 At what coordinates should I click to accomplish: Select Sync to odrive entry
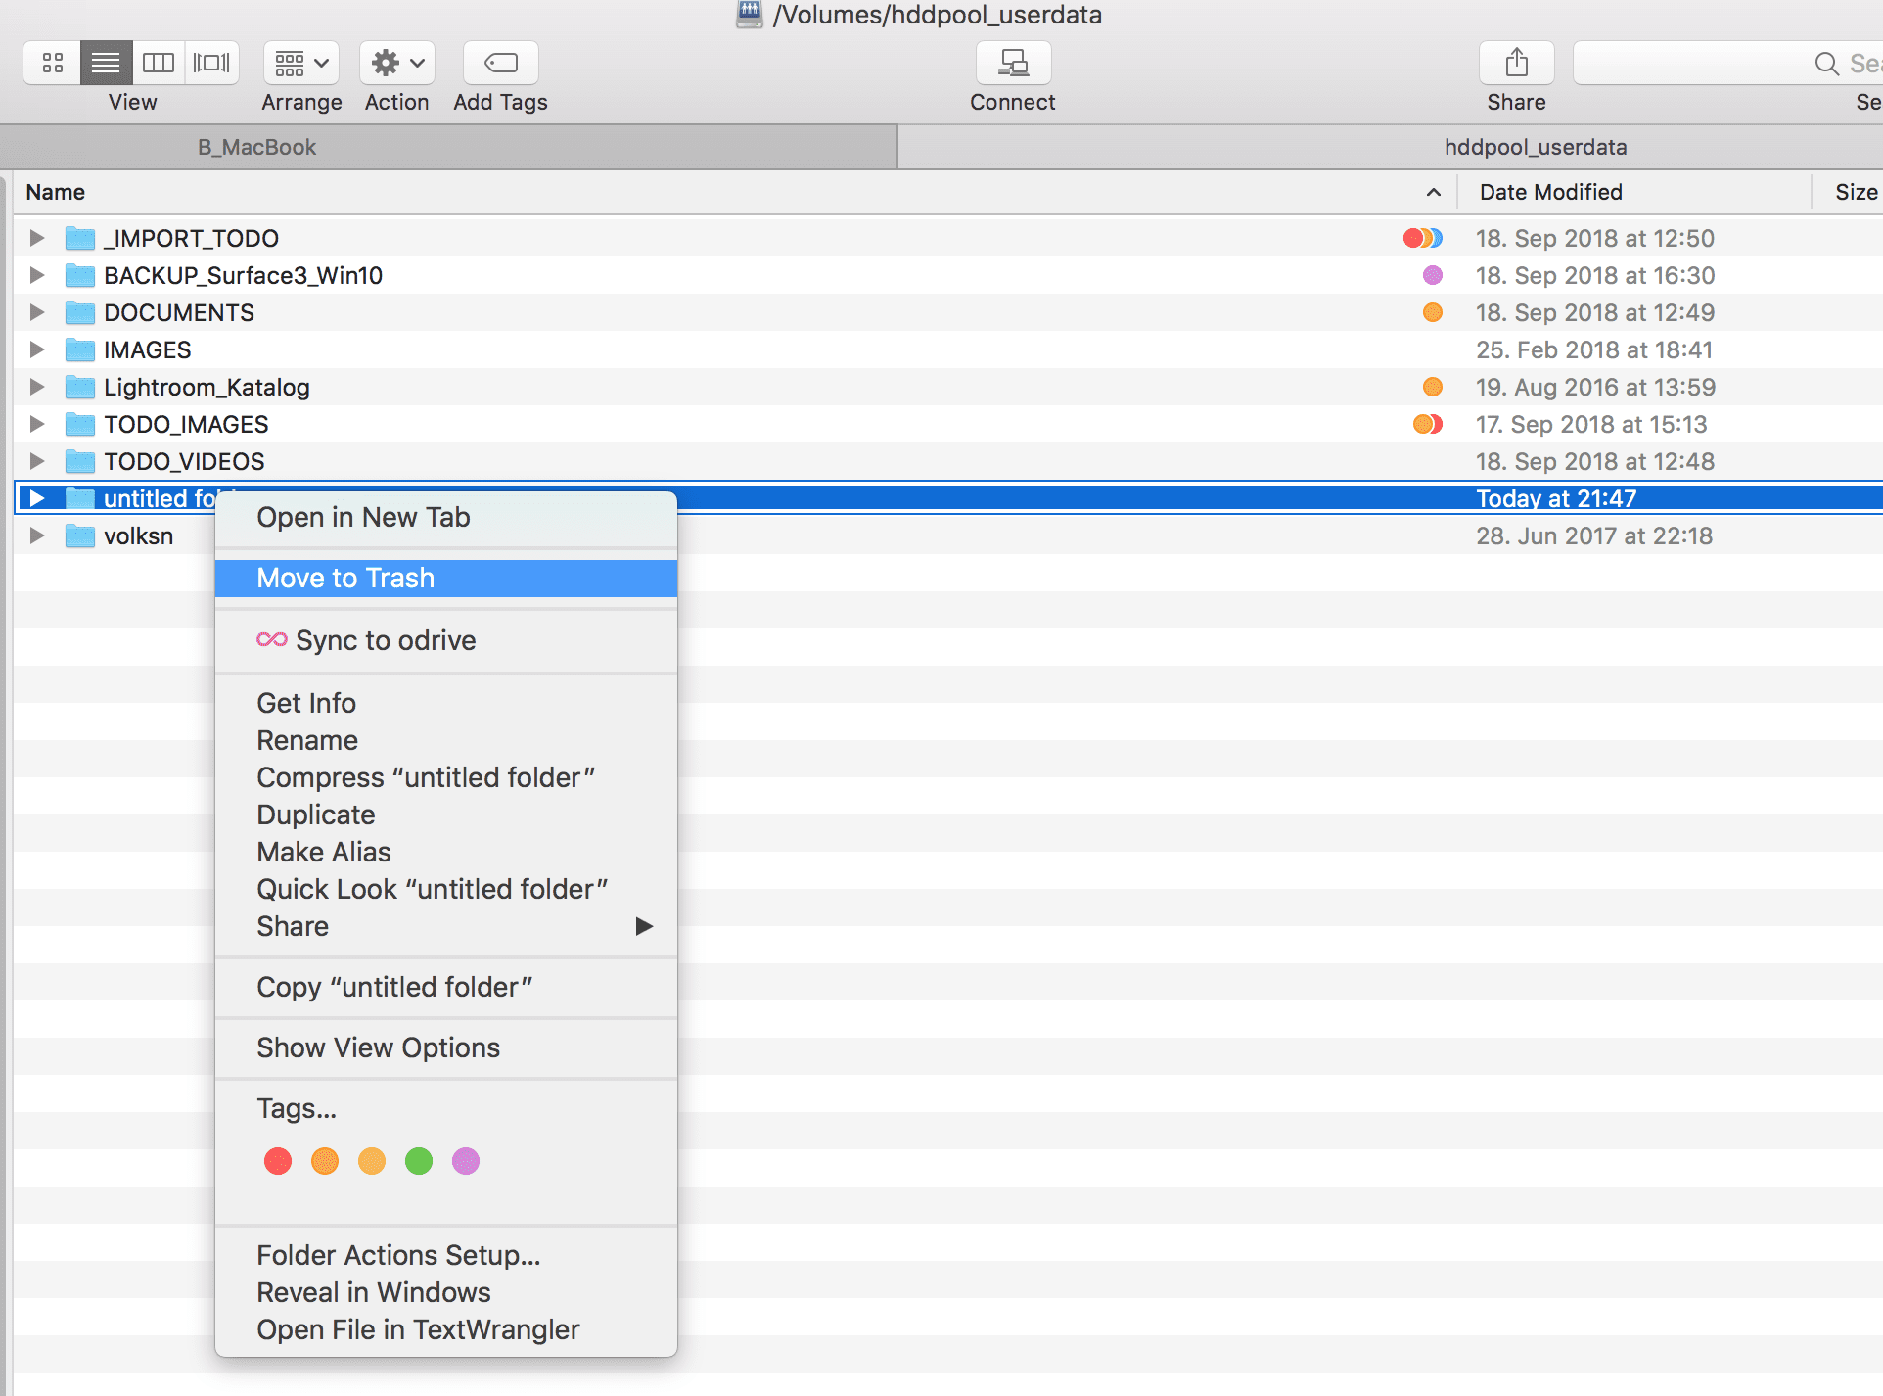[x=386, y=640]
